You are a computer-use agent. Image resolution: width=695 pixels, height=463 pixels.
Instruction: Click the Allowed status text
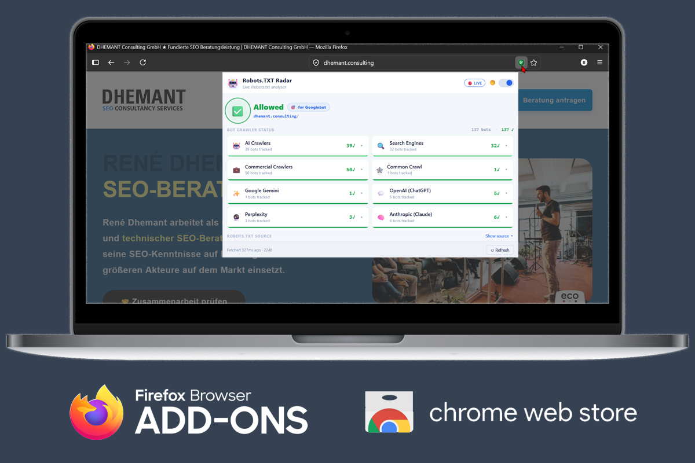coord(269,107)
